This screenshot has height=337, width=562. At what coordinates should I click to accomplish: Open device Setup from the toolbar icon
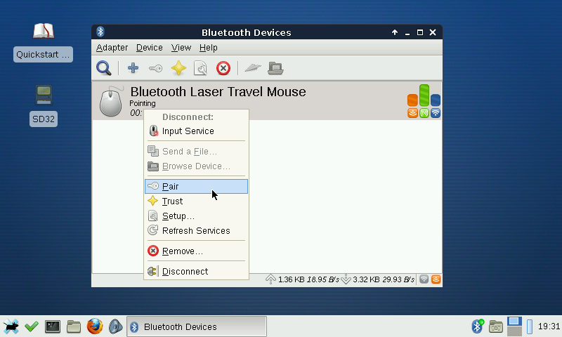(x=201, y=68)
